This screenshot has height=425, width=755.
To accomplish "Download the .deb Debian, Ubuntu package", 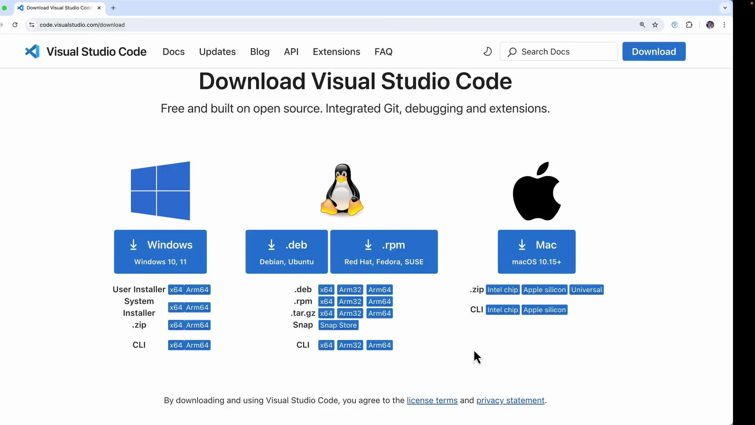I will tap(287, 252).
